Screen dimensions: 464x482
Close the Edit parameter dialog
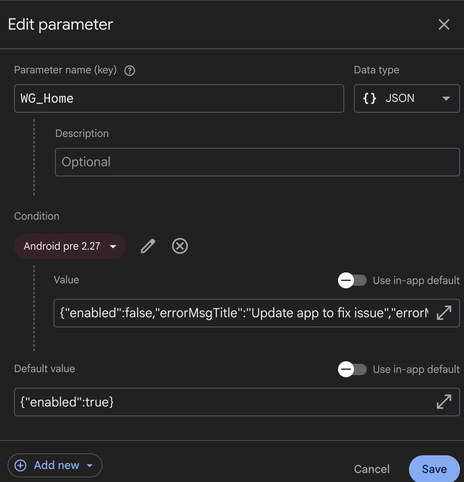444,25
